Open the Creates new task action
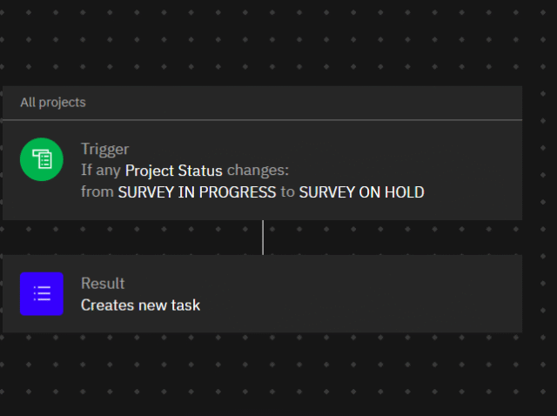 coord(140,305)
